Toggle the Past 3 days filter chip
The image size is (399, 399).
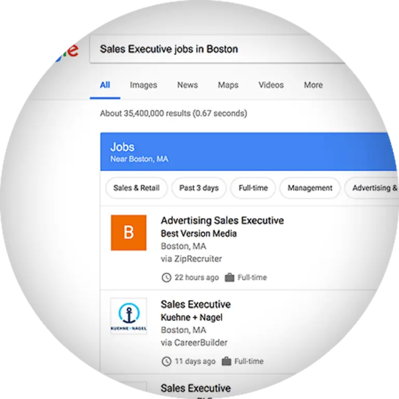click(199, 188)
